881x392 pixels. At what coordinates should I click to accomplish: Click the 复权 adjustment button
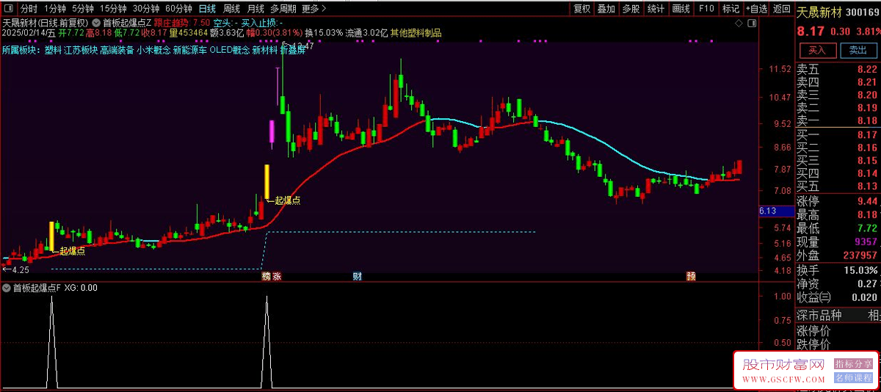pos(582,9)
